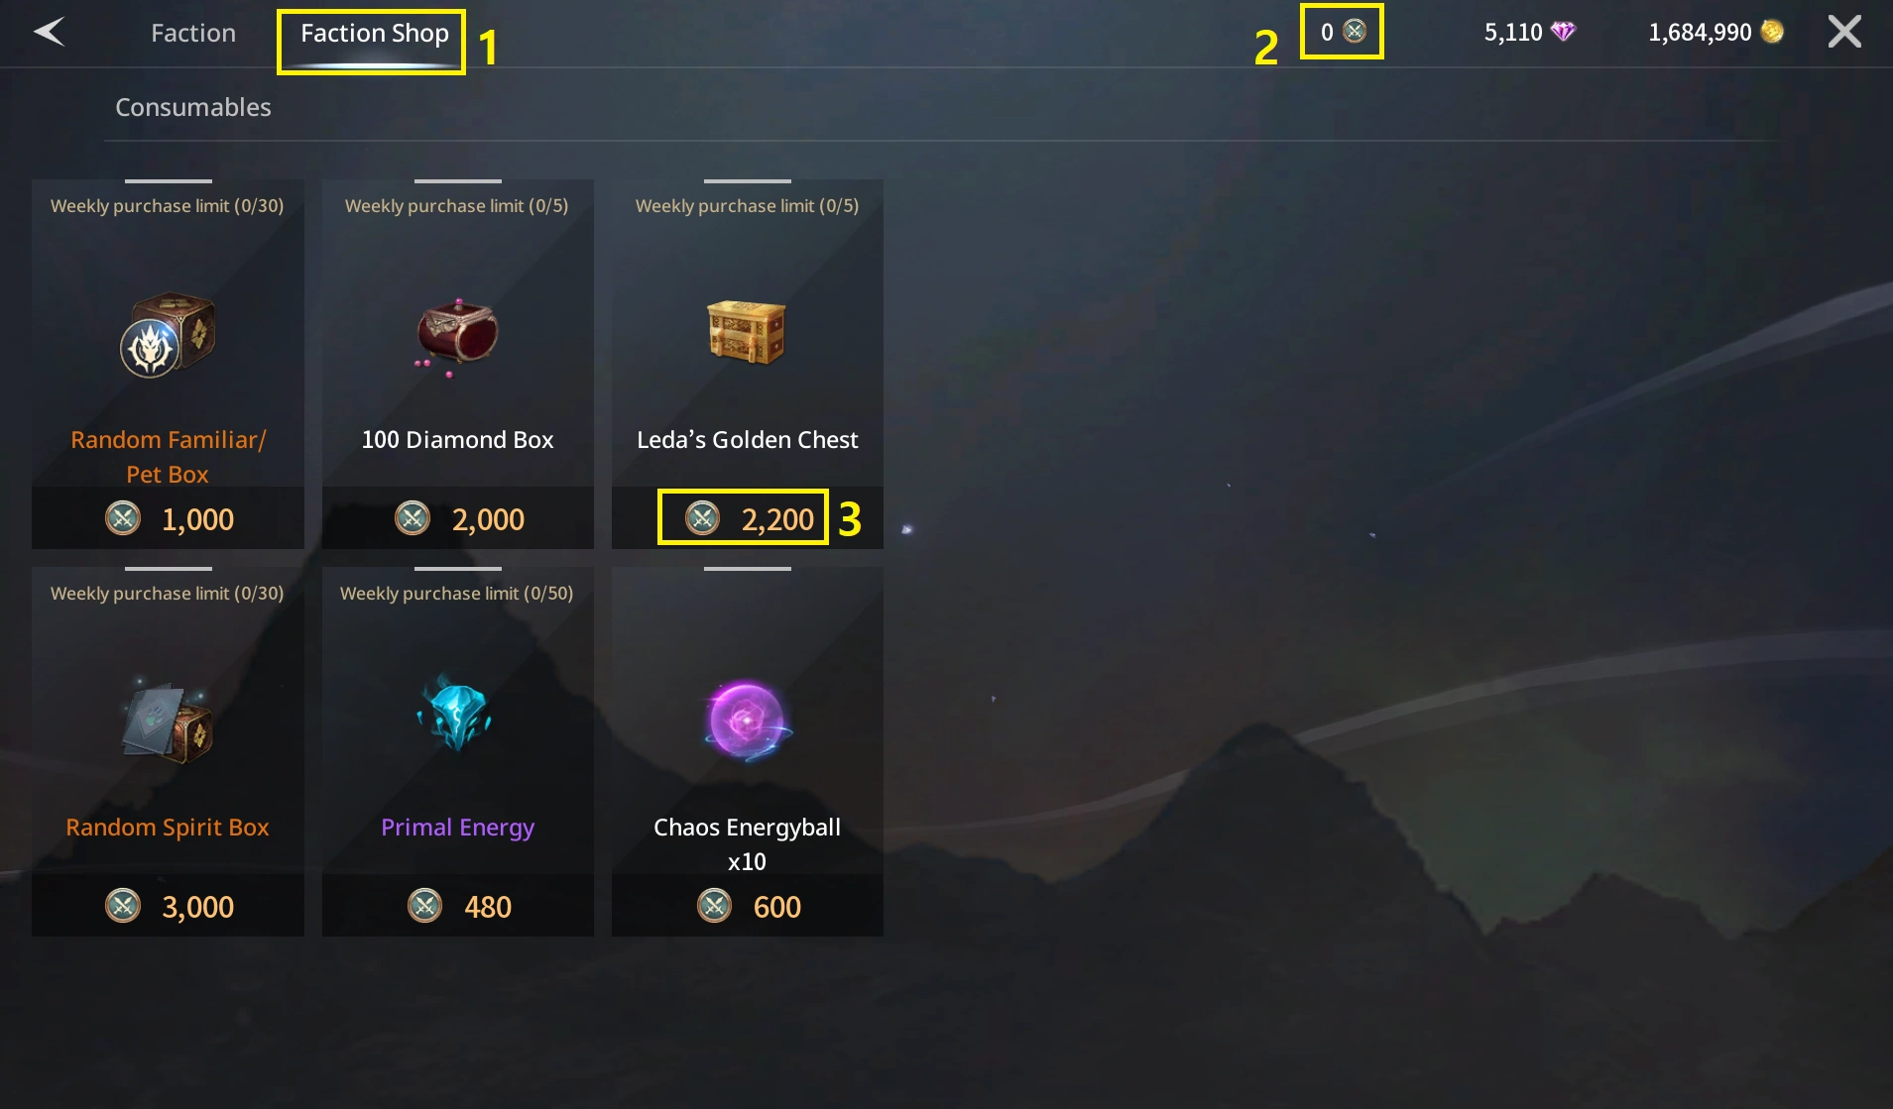The height and width of the screenshot is (1109, 1893).
Task: Choose Leda's Golden Chest item icon
Action: (747, 332)
